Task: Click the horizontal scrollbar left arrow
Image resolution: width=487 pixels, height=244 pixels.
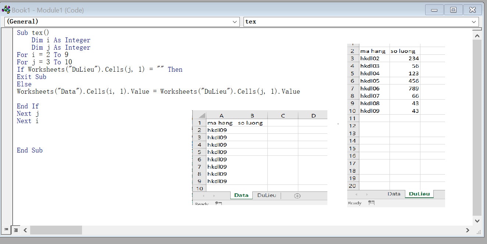Action: point(25,230)
